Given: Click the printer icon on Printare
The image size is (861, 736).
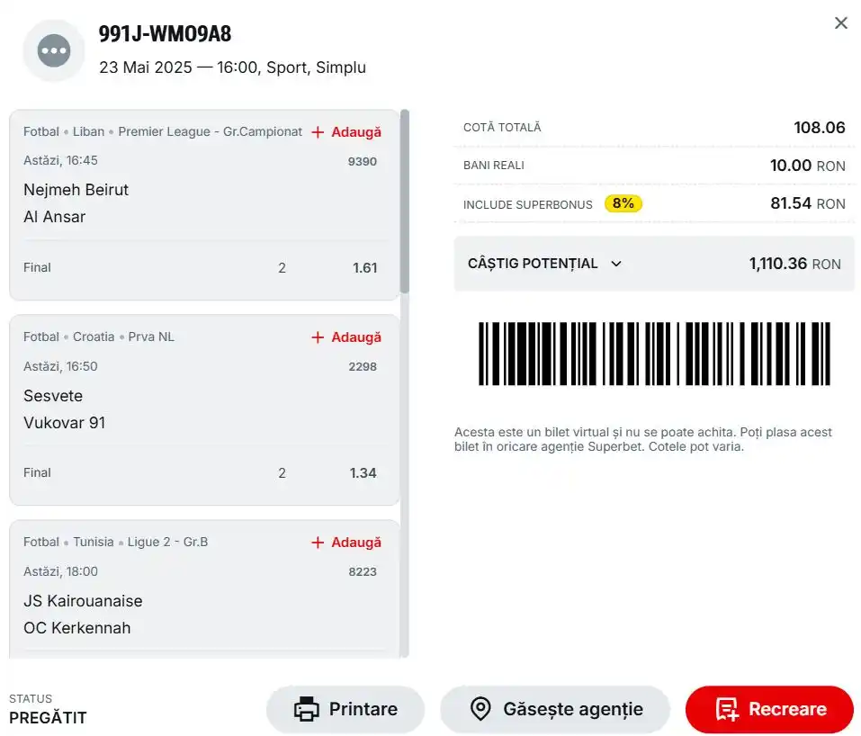Looking at the screenshot, I should 307,708.
